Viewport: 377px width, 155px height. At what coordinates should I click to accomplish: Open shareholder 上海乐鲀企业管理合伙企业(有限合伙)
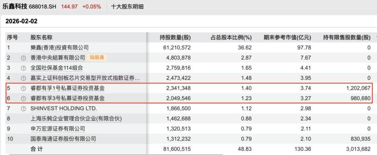(x=76, y=119)
